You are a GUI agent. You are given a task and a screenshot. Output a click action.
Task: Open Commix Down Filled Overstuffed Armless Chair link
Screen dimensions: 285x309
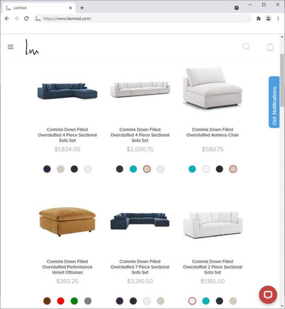[213, 132]
